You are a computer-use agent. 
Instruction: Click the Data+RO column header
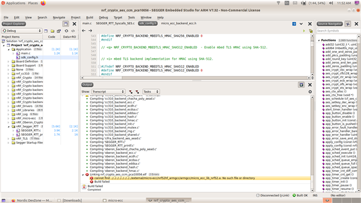click(x=69, y=37)
